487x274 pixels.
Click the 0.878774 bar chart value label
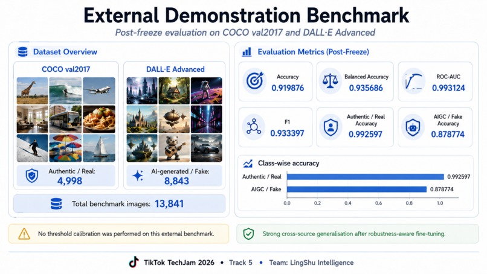pyautogui.click(x=442, y=190)
